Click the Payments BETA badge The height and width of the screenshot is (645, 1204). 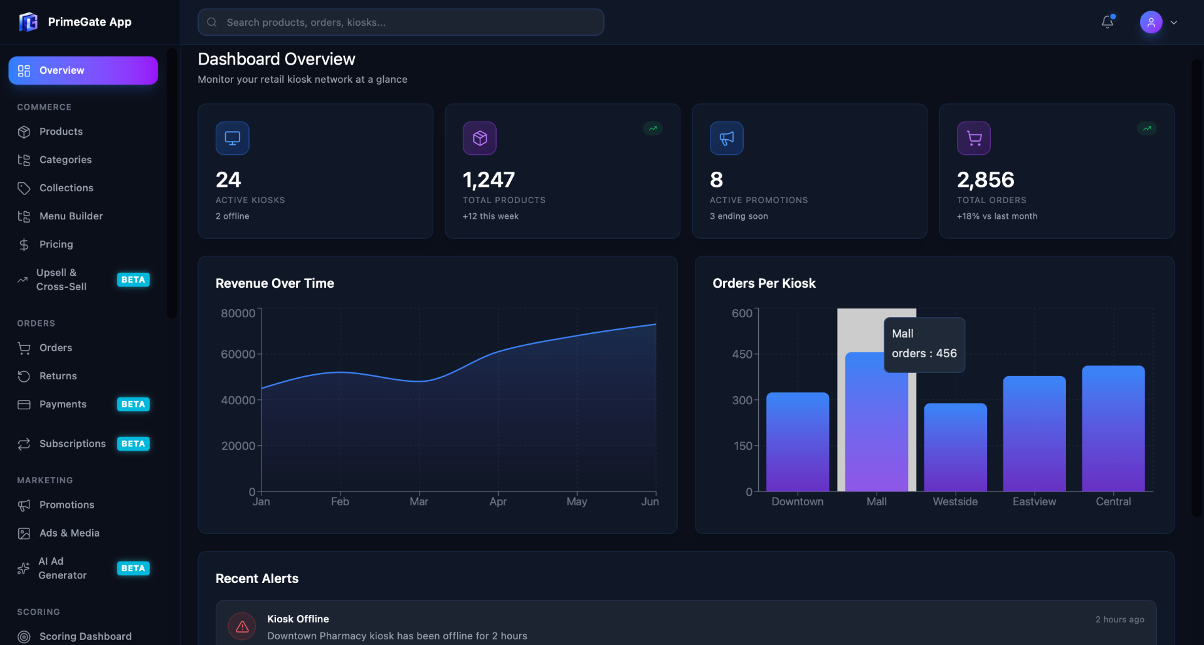point(133,404)
